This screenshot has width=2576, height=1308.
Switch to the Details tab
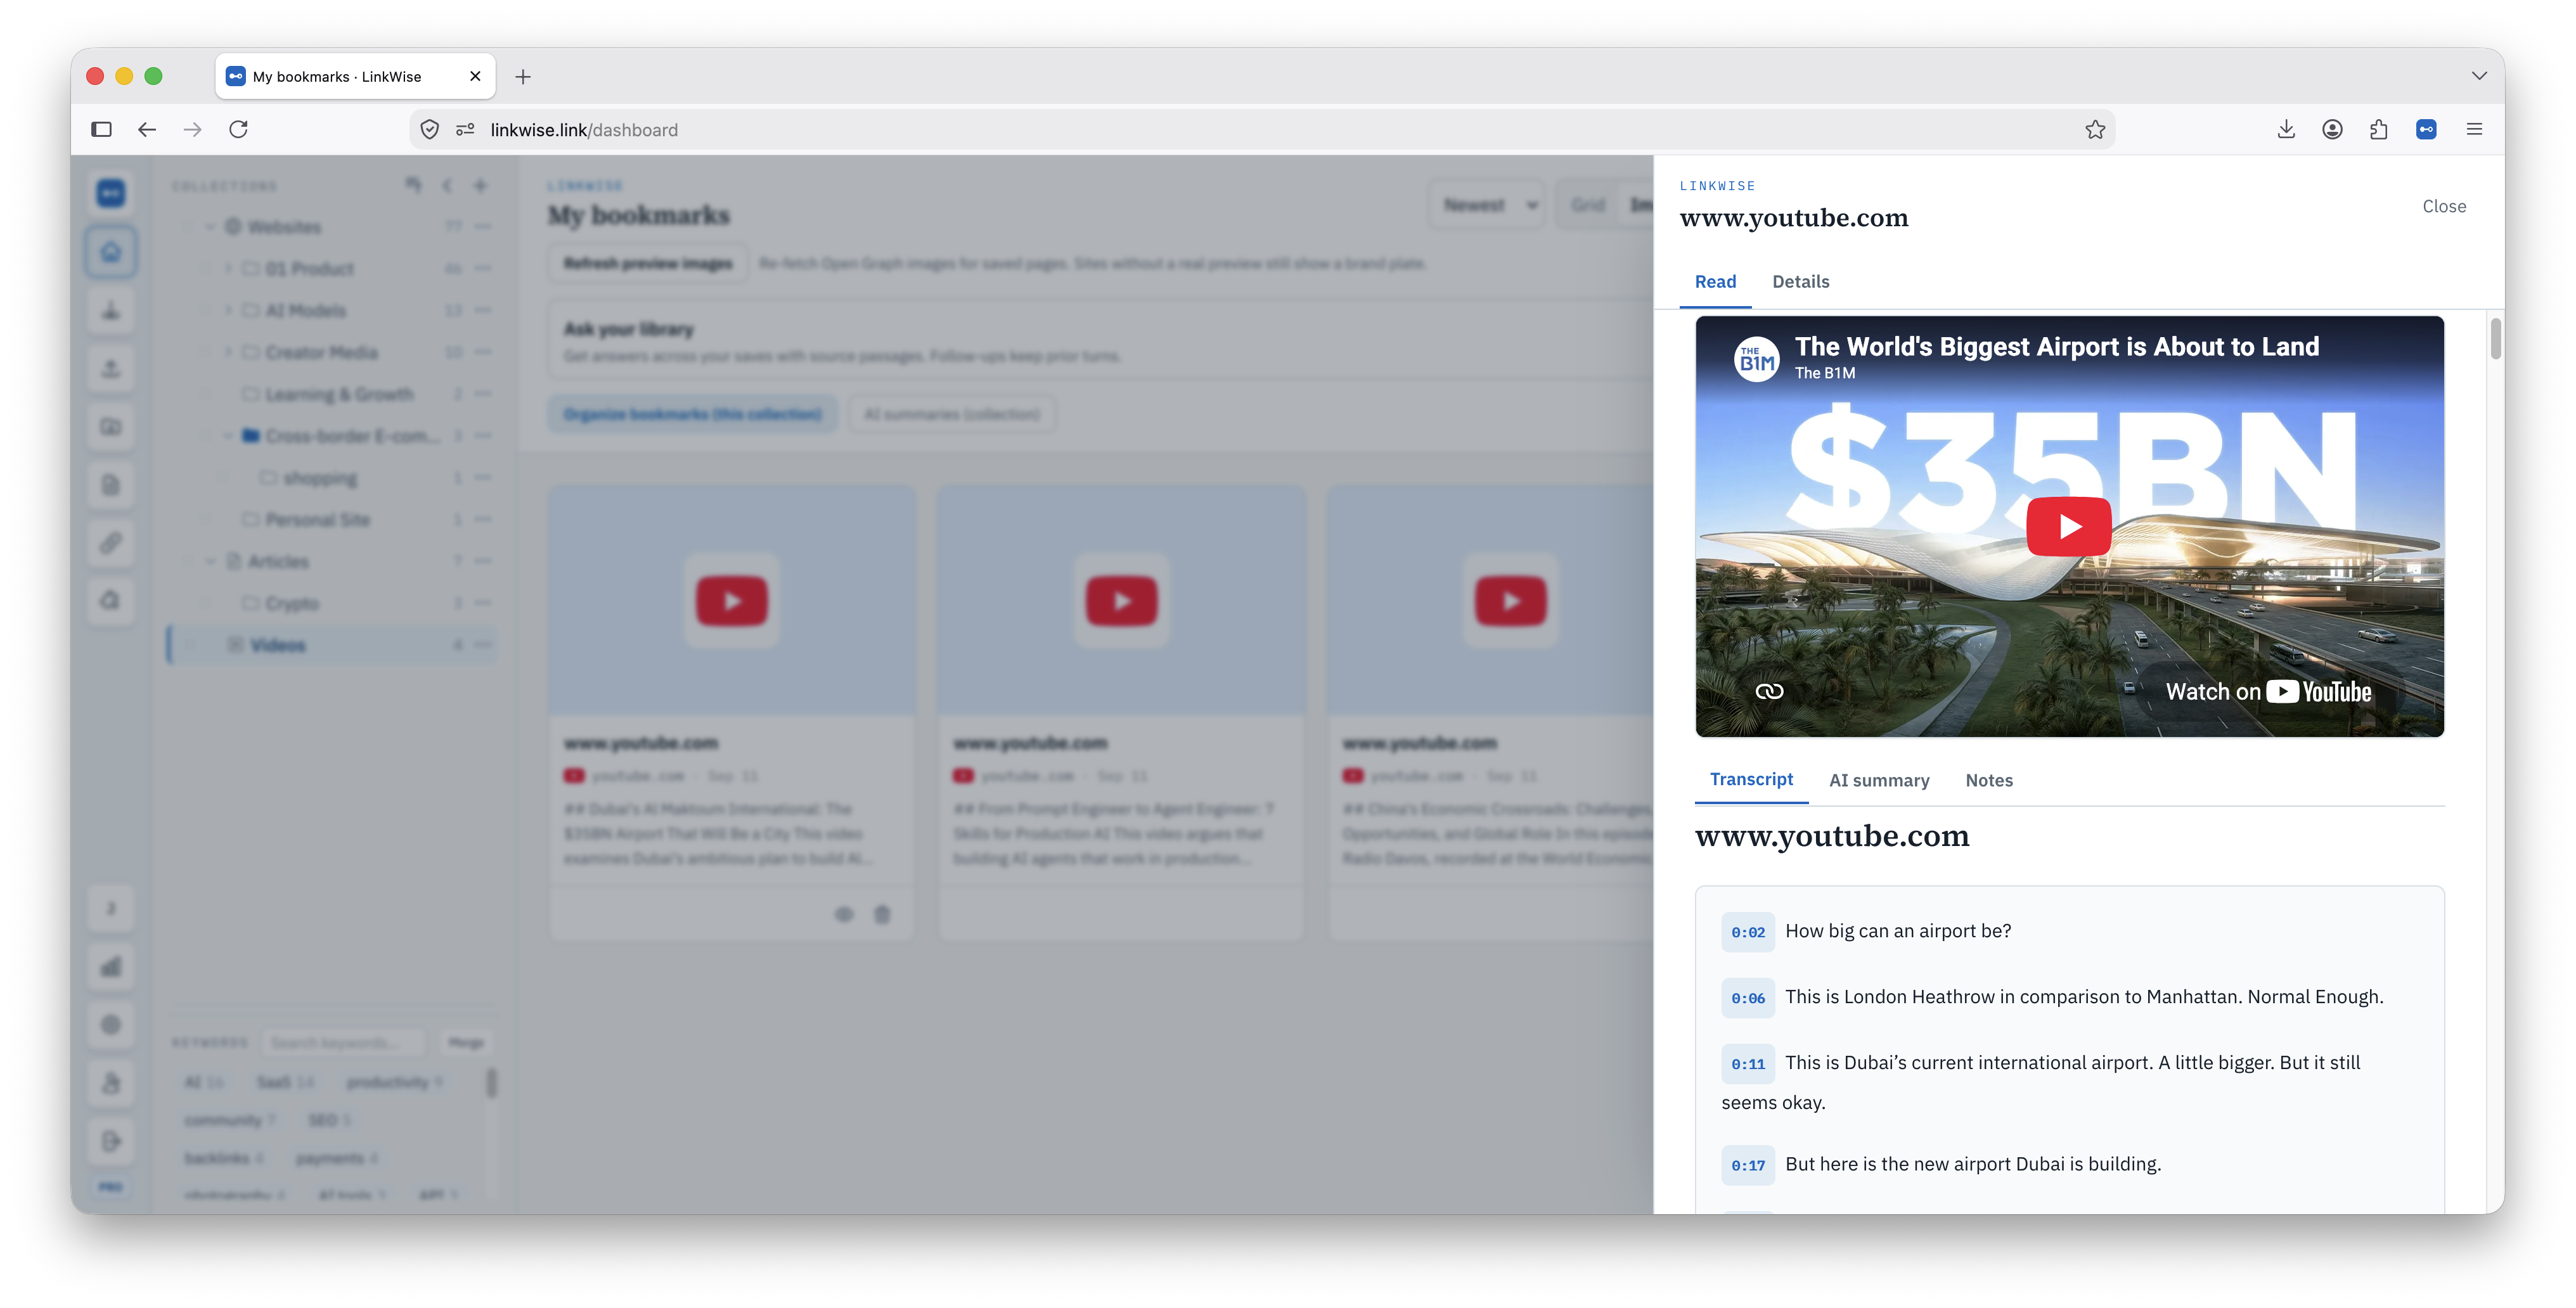(x=1800, y=282)
